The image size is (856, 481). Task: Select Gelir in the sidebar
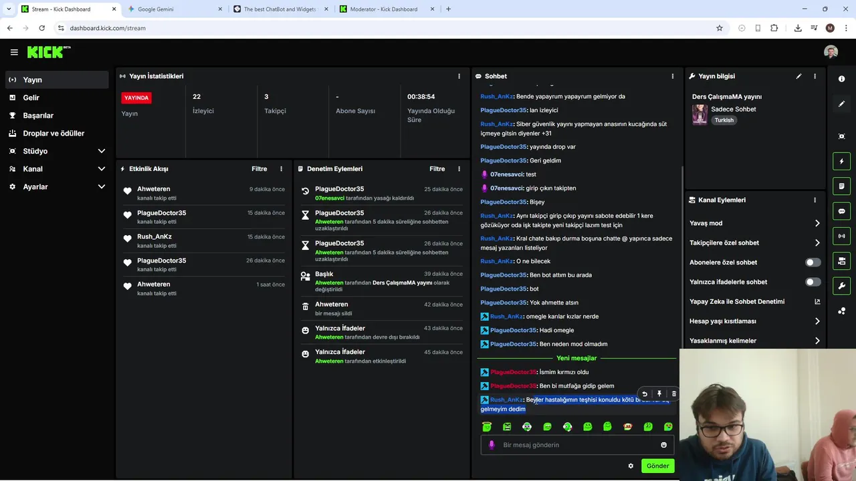[x=57, y=98]
